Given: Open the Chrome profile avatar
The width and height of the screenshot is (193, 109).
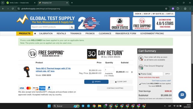Looking at the screenshot, I should [185, 9].
